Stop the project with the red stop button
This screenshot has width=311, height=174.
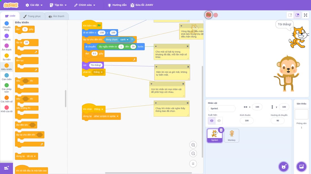216,15
